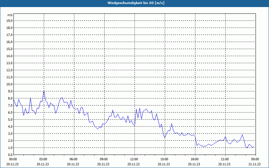Click the 13,0 y-axis label
Screen dimensions: 269x168
click(9, 63)
